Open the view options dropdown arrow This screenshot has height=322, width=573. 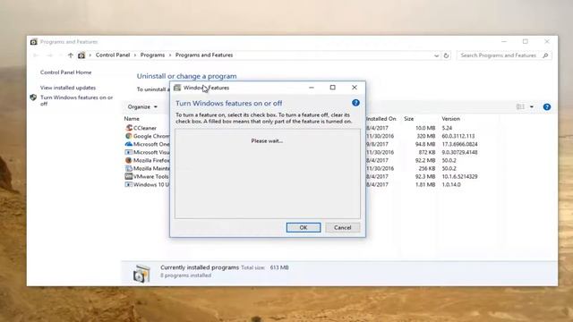point(532,107)
